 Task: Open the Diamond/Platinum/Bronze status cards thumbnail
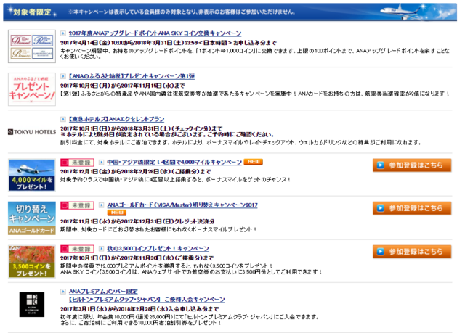32,46
